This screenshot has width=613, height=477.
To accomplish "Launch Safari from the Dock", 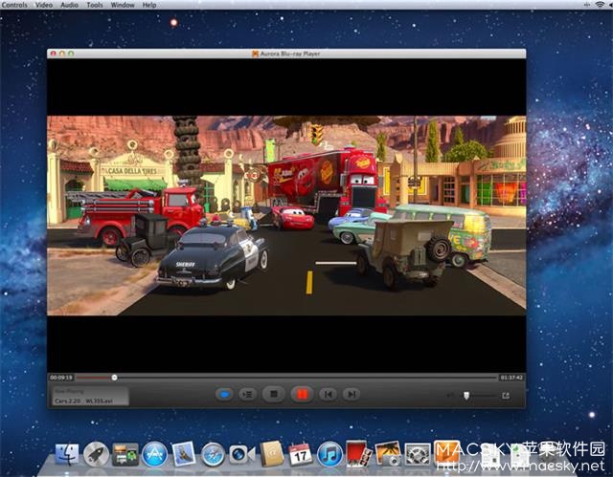I will coord(213,454).
